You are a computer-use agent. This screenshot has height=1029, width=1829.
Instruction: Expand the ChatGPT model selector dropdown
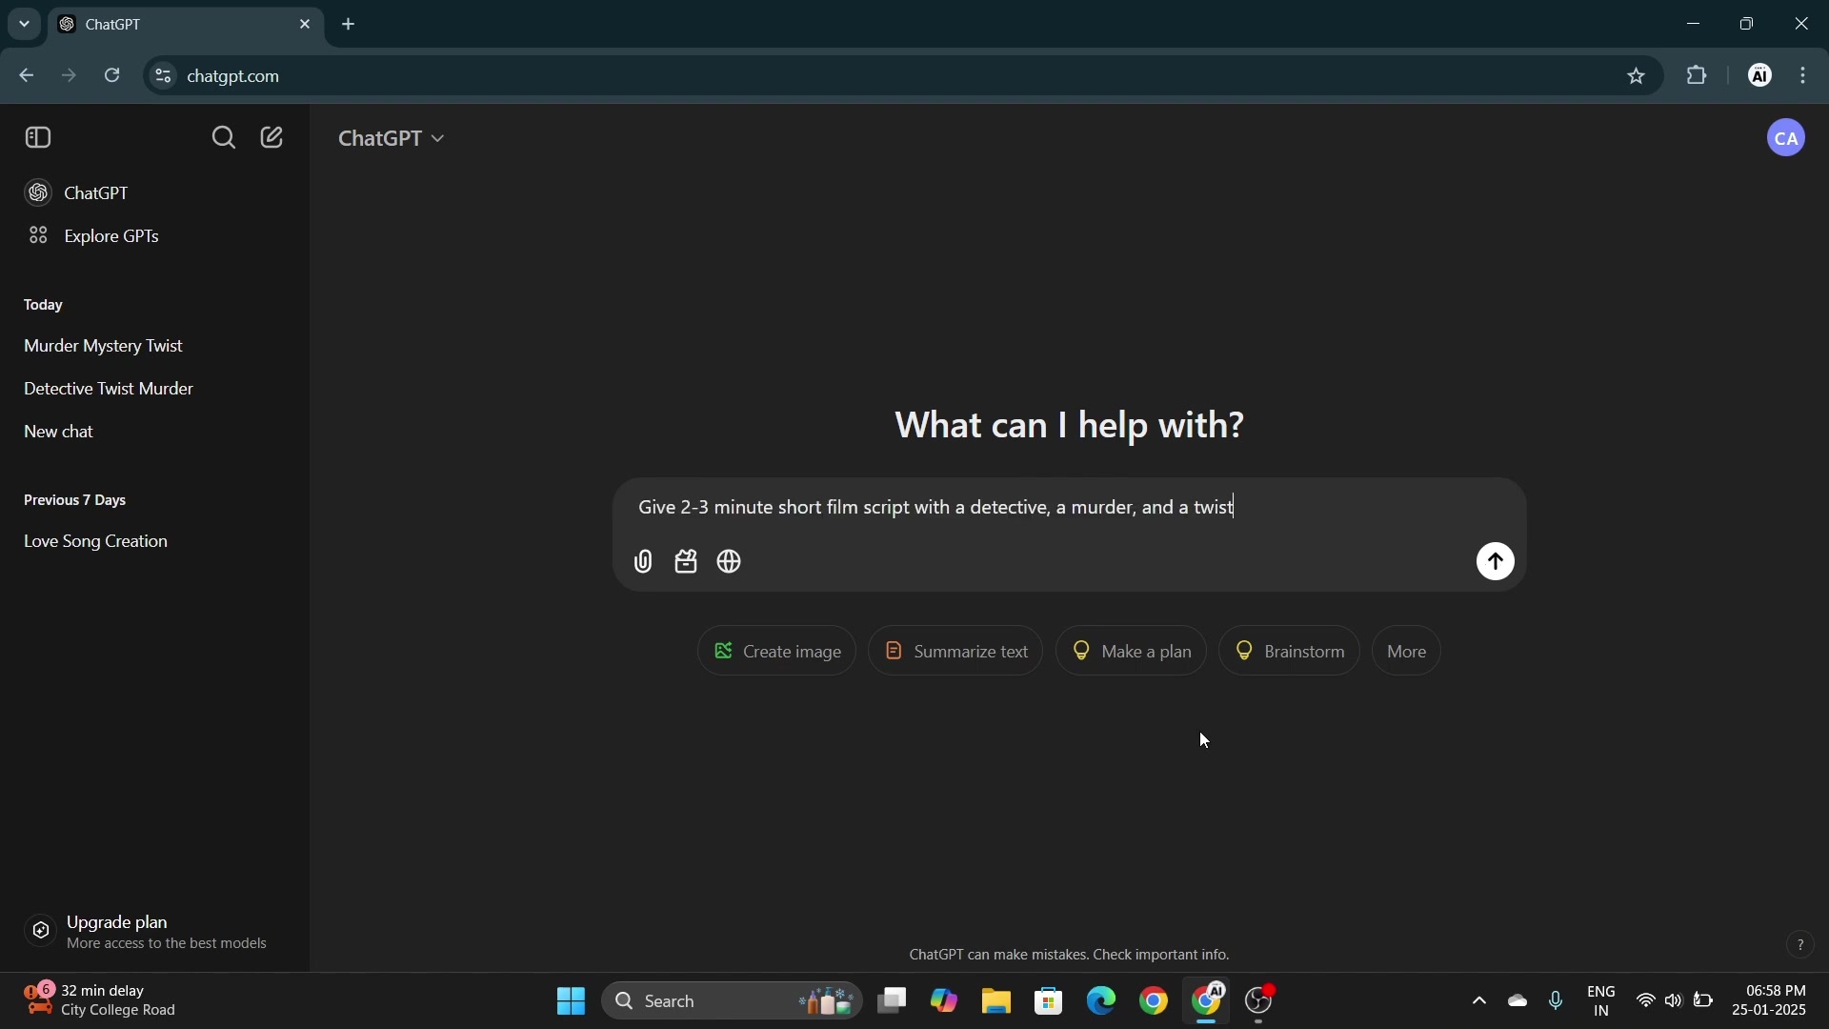point(392,139)
